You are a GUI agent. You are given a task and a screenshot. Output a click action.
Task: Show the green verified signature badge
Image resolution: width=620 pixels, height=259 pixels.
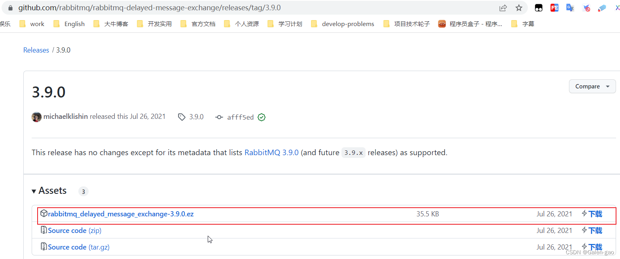tap(261, 117)
